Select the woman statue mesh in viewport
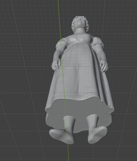 (x=80, y=80)
